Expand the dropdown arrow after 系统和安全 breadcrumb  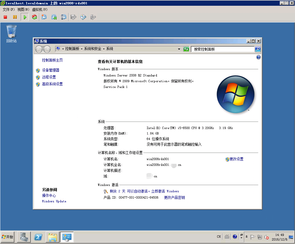(x=104, y=49)
